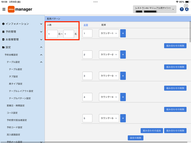Click the plus button next to カウンター1
The height and width of the screenshot is (143, 191).
(x=123, y=33)
